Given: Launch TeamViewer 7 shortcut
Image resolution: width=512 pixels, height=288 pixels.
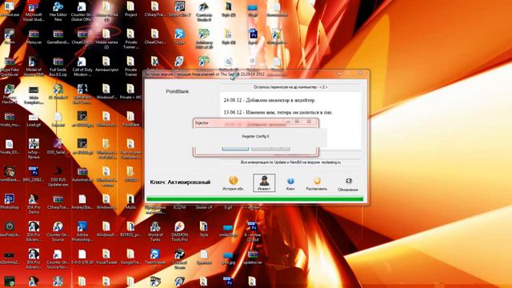Looking at the screenshot, I should pyautogui.click(x=155, y=259).
